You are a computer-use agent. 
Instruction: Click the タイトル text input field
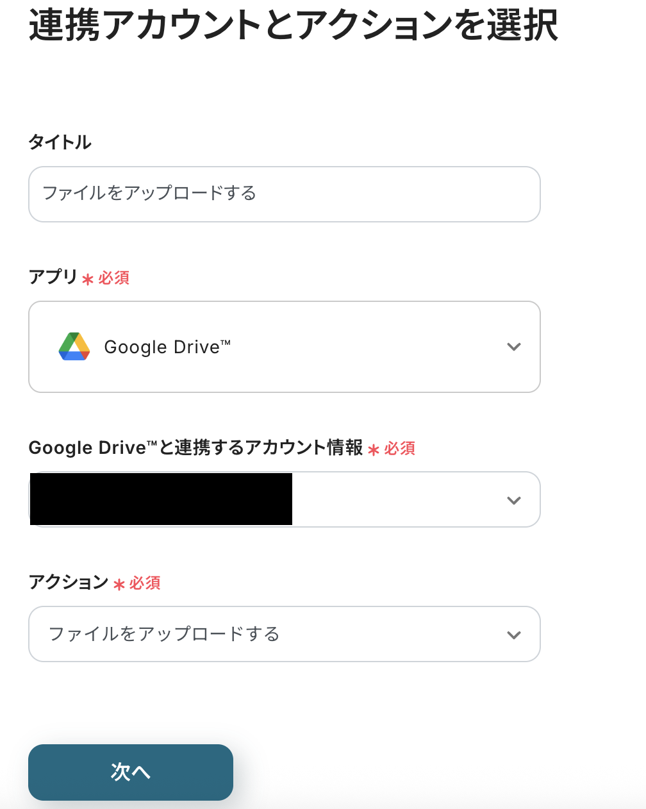(x=284, y=194)
